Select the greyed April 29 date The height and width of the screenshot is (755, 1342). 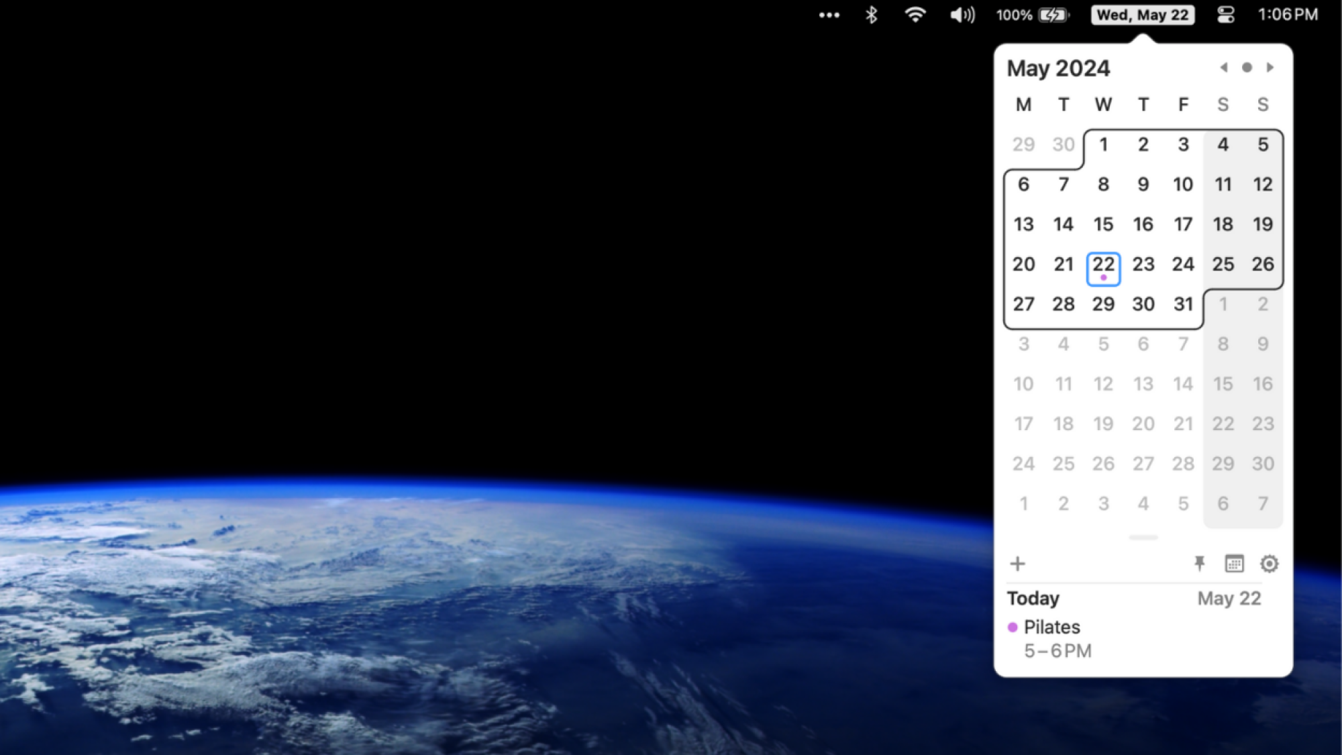[1023, 144]
